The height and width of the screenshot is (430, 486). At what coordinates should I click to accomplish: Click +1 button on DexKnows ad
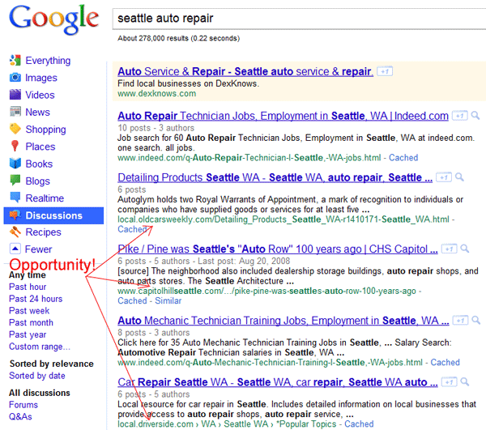[385, 71]
